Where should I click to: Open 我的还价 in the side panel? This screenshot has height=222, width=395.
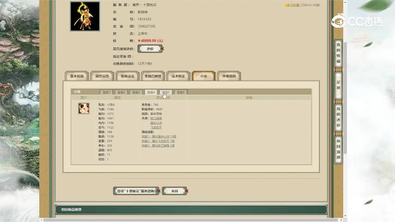coord(338,117)
